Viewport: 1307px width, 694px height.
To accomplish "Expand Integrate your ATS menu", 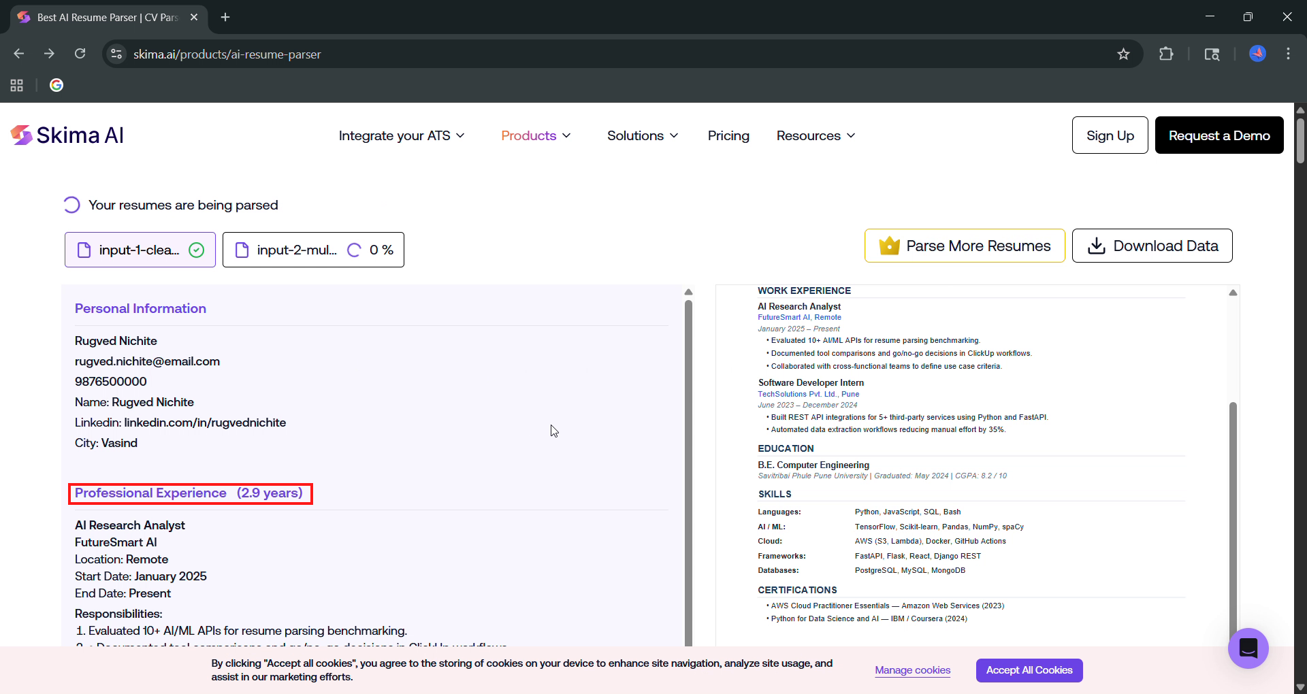I will point(402,135).
